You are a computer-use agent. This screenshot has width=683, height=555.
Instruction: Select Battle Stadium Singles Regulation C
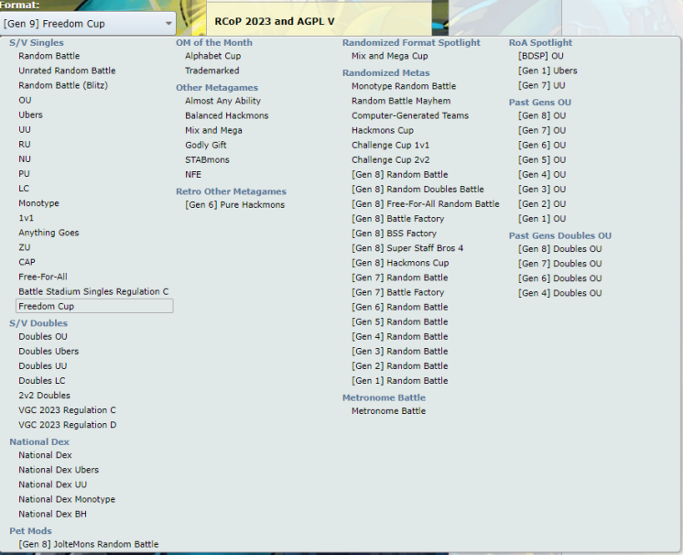click(93, 292)
